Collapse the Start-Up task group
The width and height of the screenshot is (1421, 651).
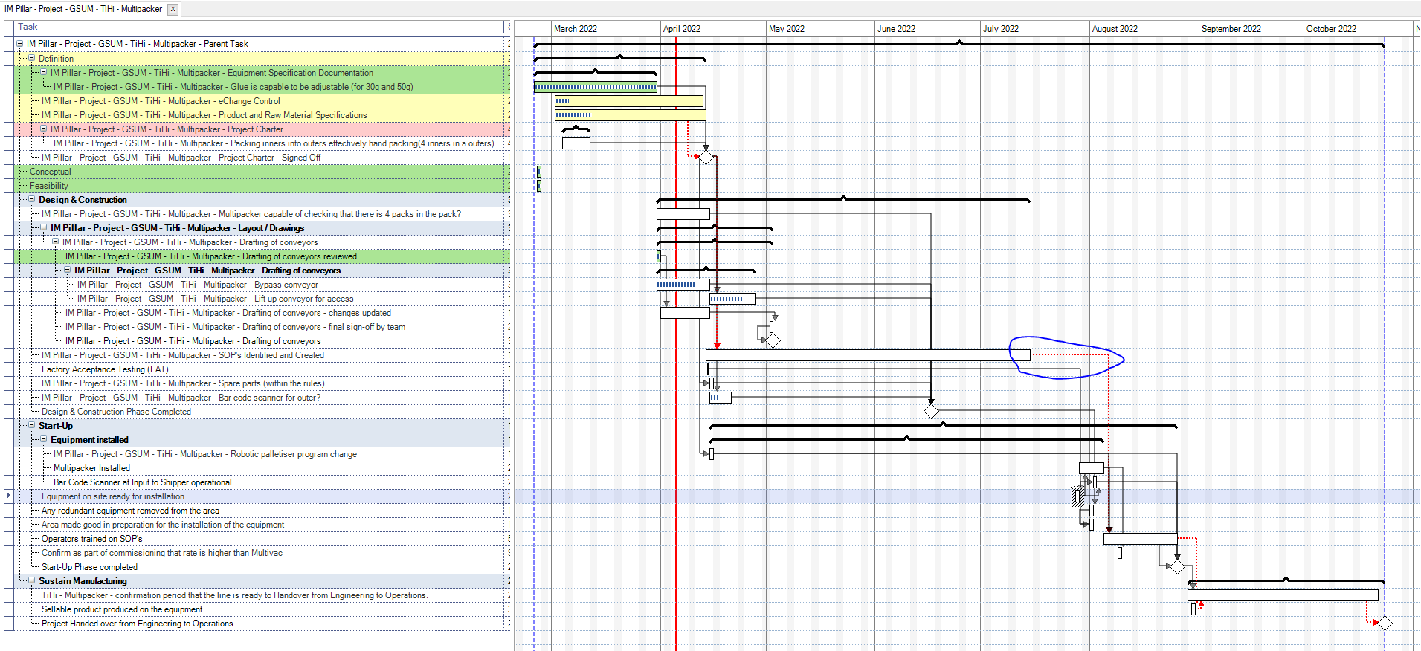pyautogui.click(x=32, y=425)
